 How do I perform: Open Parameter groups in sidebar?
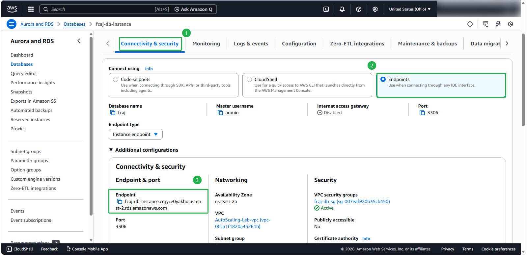click(29, 161)
